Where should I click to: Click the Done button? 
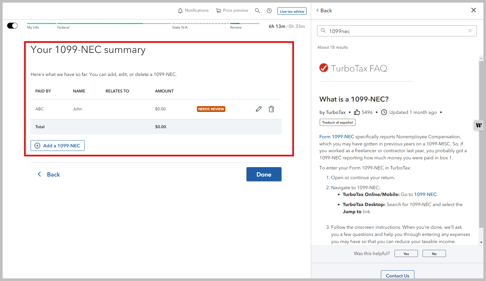pos(264,174)
